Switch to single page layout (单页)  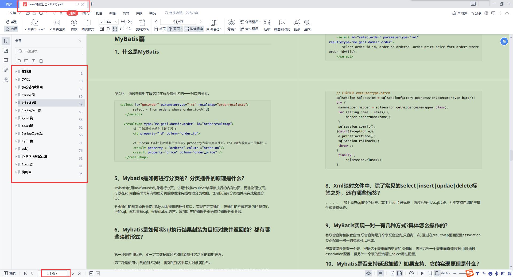click(160, 29)
